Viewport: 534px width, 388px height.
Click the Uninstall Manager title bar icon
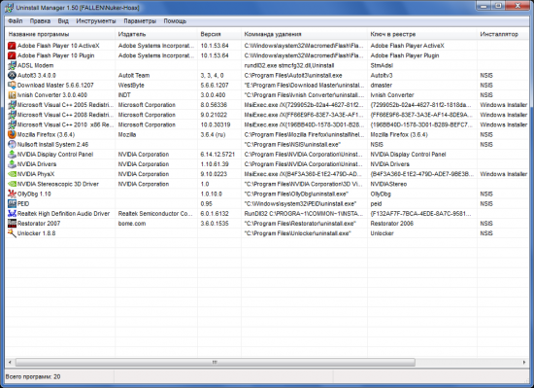(x=9, y=8)
